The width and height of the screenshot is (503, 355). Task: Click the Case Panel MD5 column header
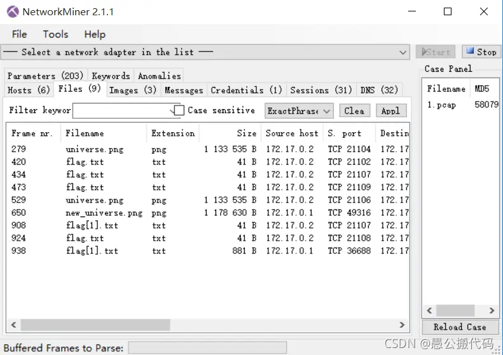485,89
